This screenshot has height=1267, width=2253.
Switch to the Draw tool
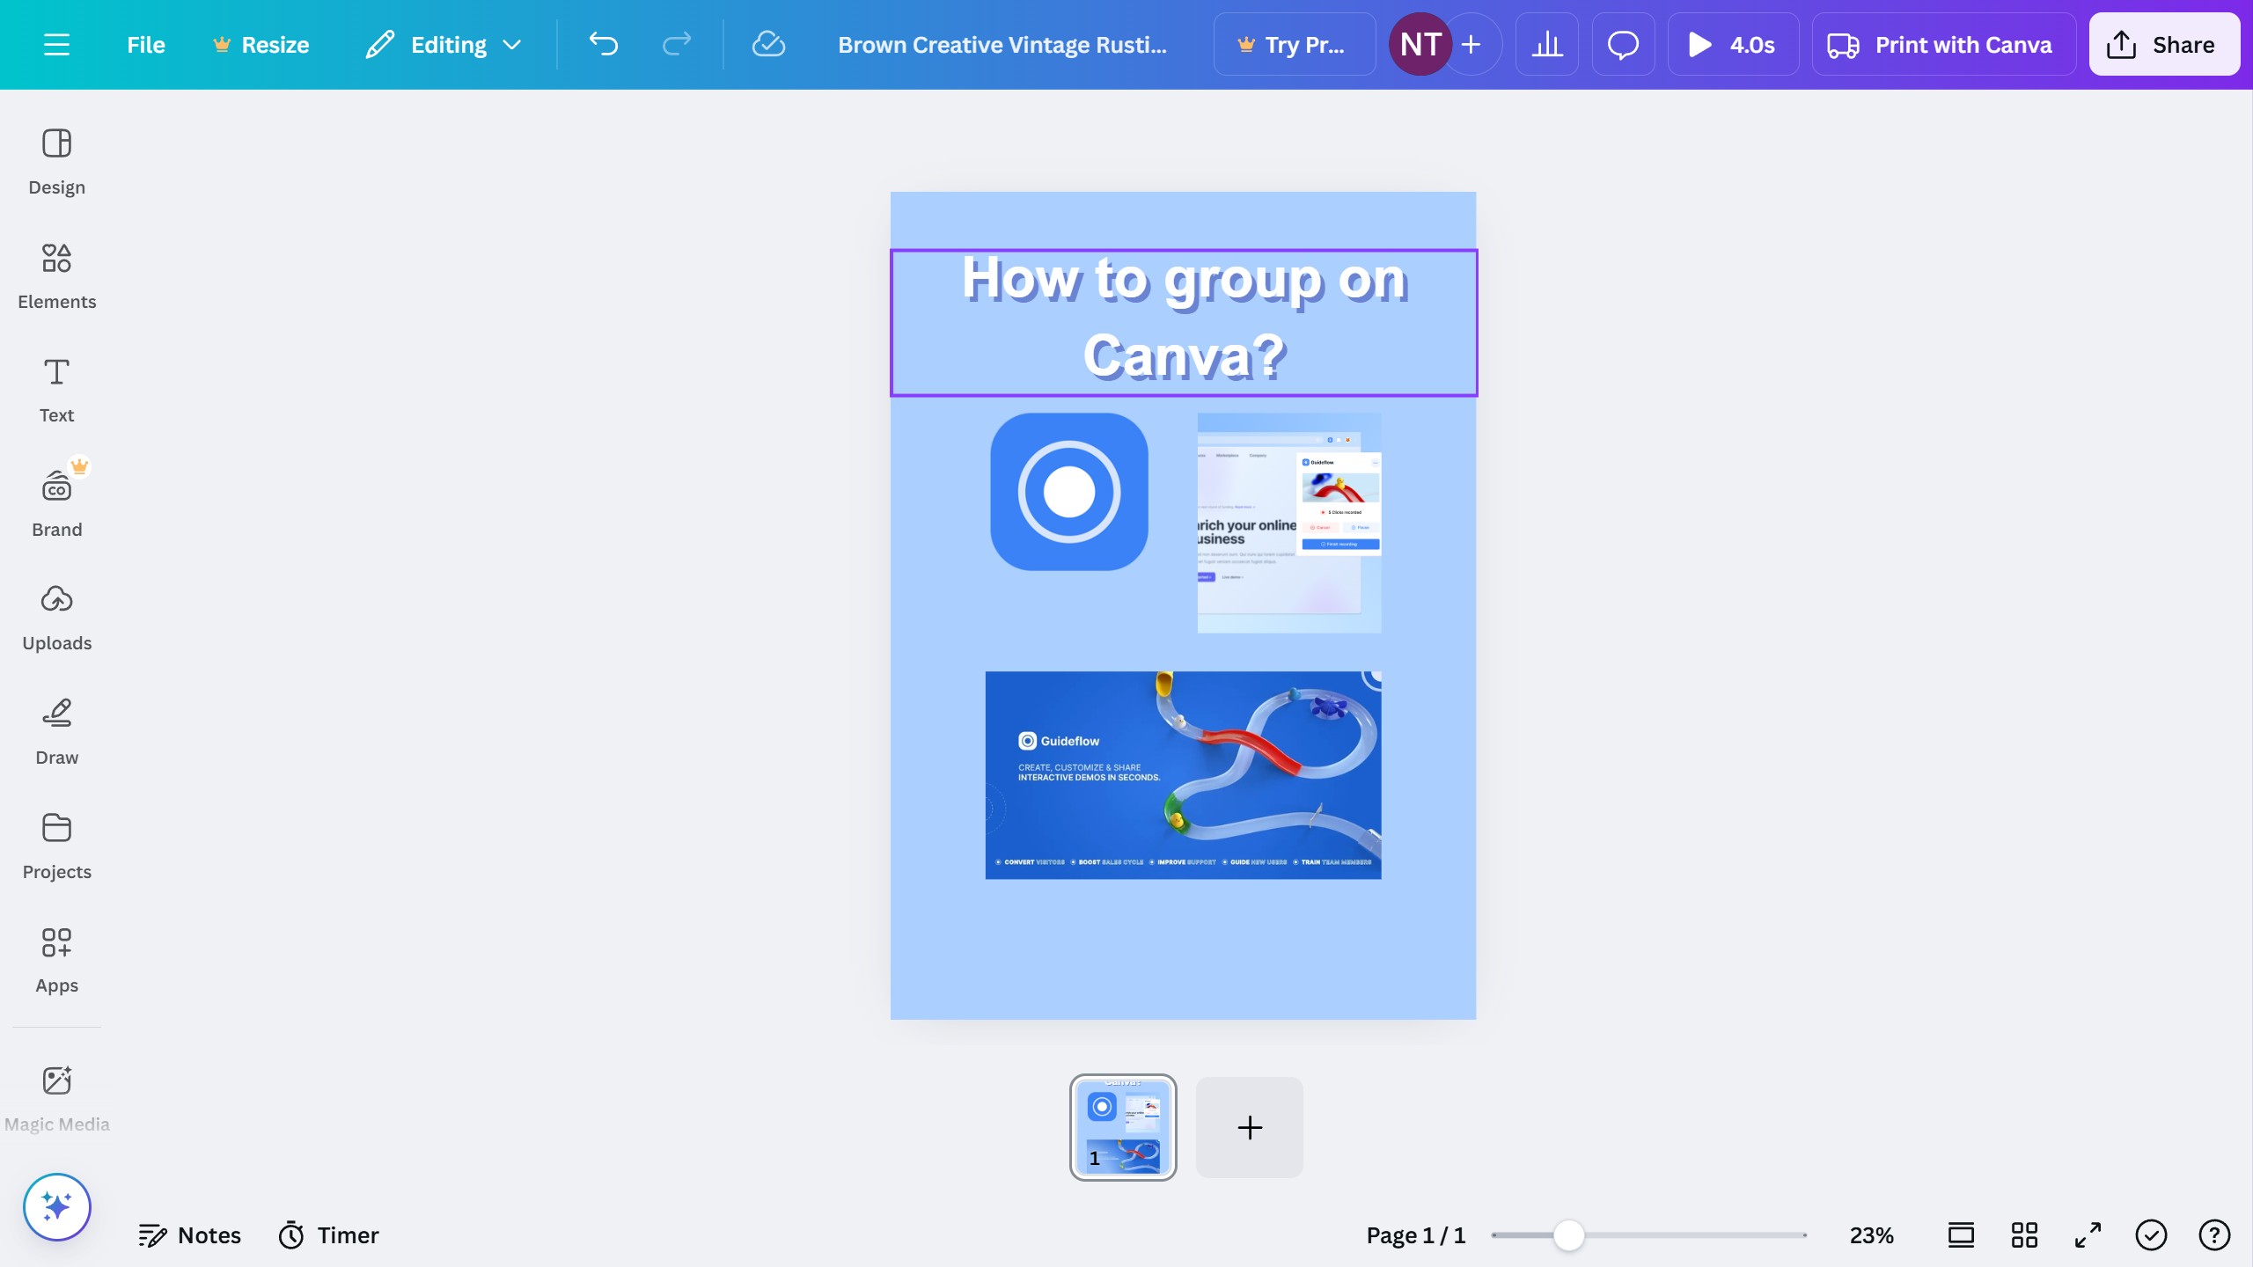click(56, 730)
